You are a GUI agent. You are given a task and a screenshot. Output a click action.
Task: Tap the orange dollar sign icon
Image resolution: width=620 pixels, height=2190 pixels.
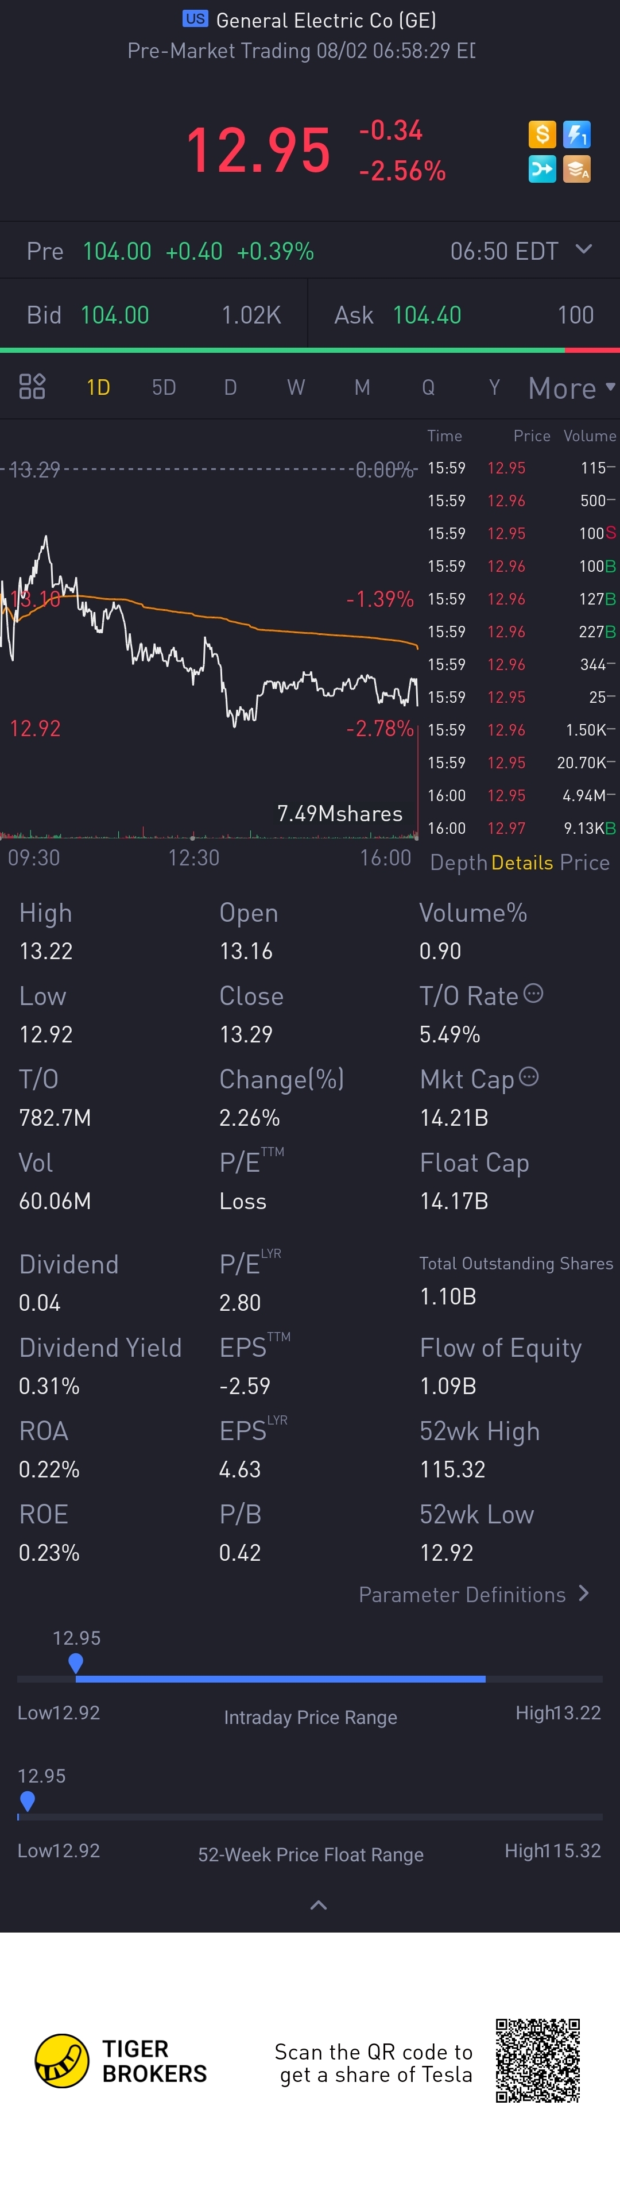point(542,134)
